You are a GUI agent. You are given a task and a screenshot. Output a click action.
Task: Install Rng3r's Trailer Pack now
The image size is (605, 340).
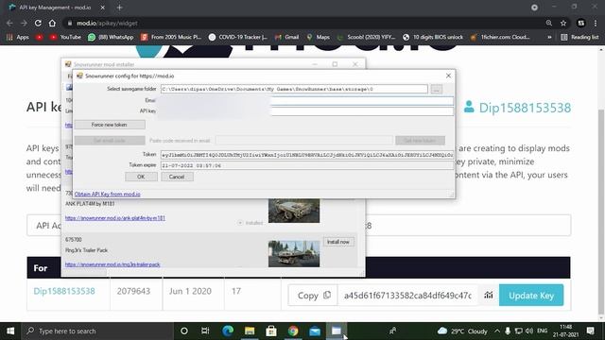pyautogui.click(x=338, y=242)
